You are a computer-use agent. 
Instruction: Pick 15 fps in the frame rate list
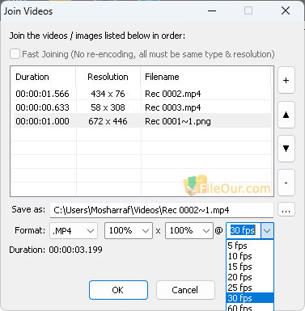tap(250, 267)
